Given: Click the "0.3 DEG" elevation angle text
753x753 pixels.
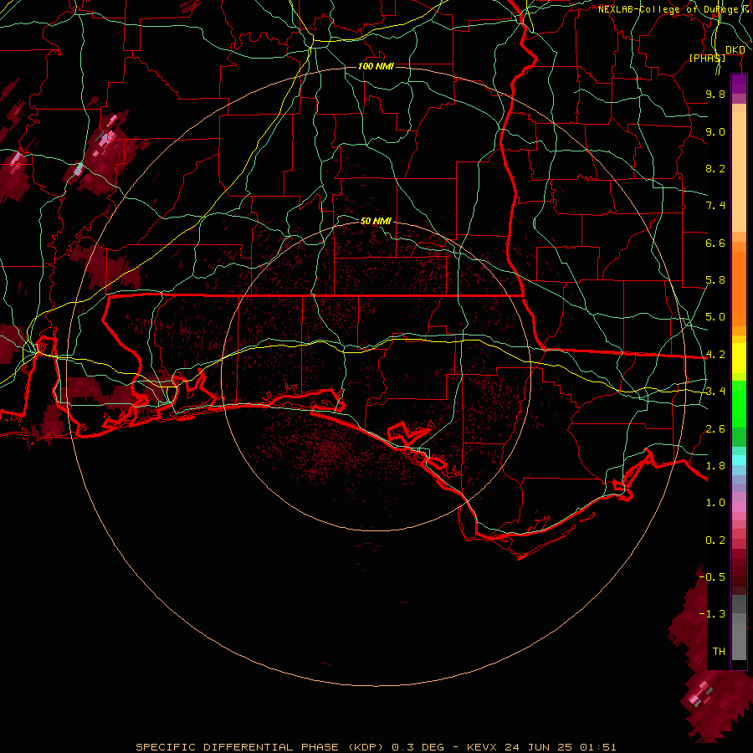Looking at the screenshot, I should coord(417,747).
